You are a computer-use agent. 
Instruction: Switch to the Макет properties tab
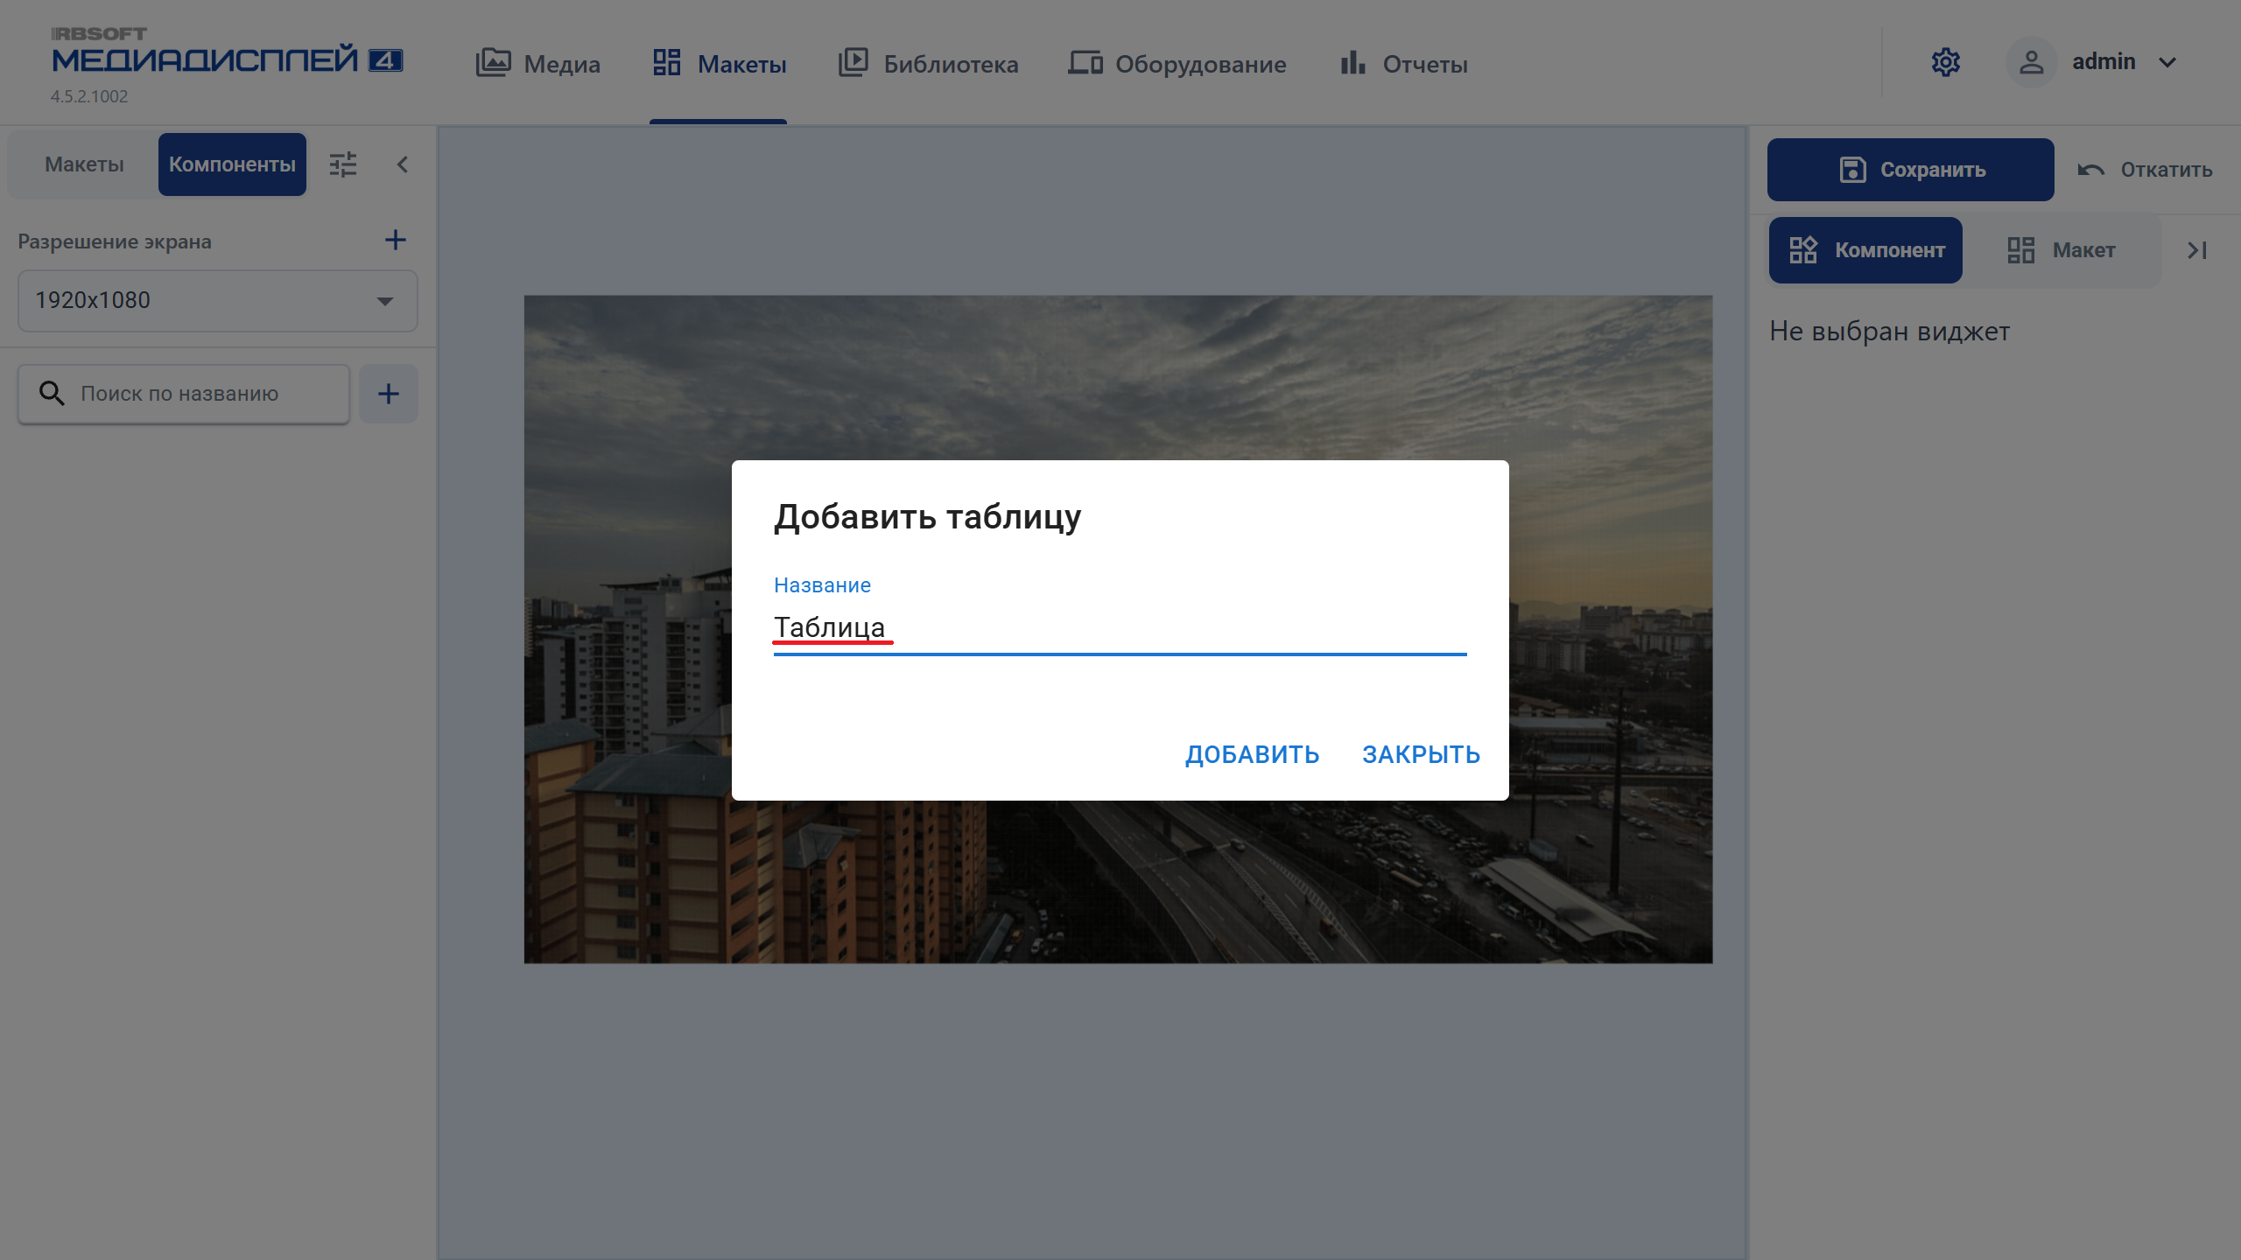point(2062,250)
